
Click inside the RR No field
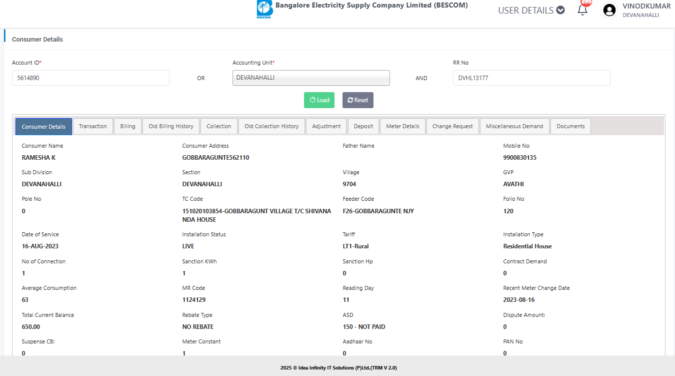(x=531, y=78)
